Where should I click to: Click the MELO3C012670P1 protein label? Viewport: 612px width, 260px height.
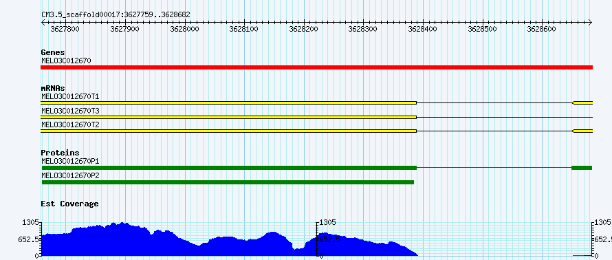pos(70,161)
